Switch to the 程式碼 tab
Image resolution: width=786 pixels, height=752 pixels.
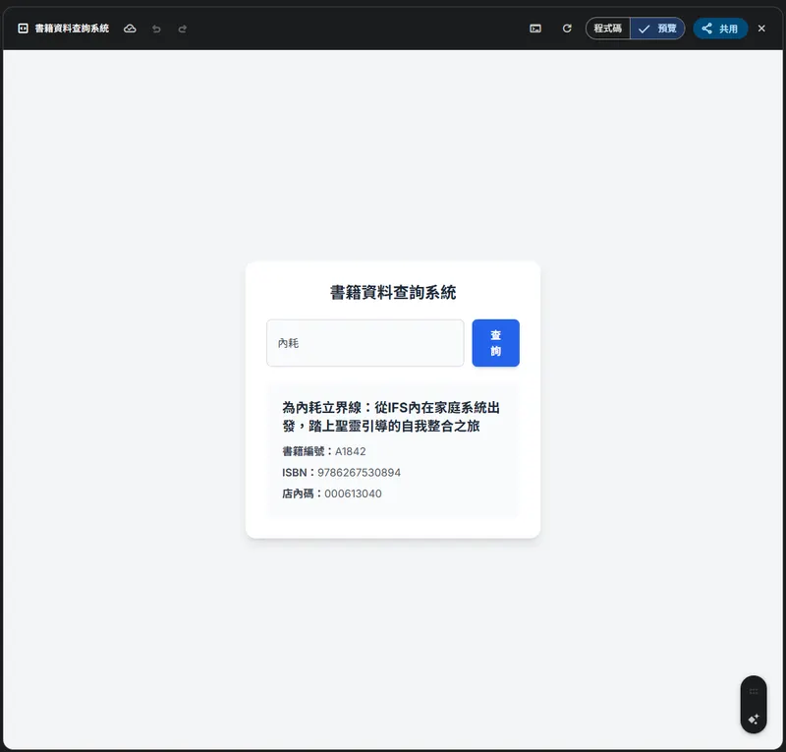[x=607, y=29]
